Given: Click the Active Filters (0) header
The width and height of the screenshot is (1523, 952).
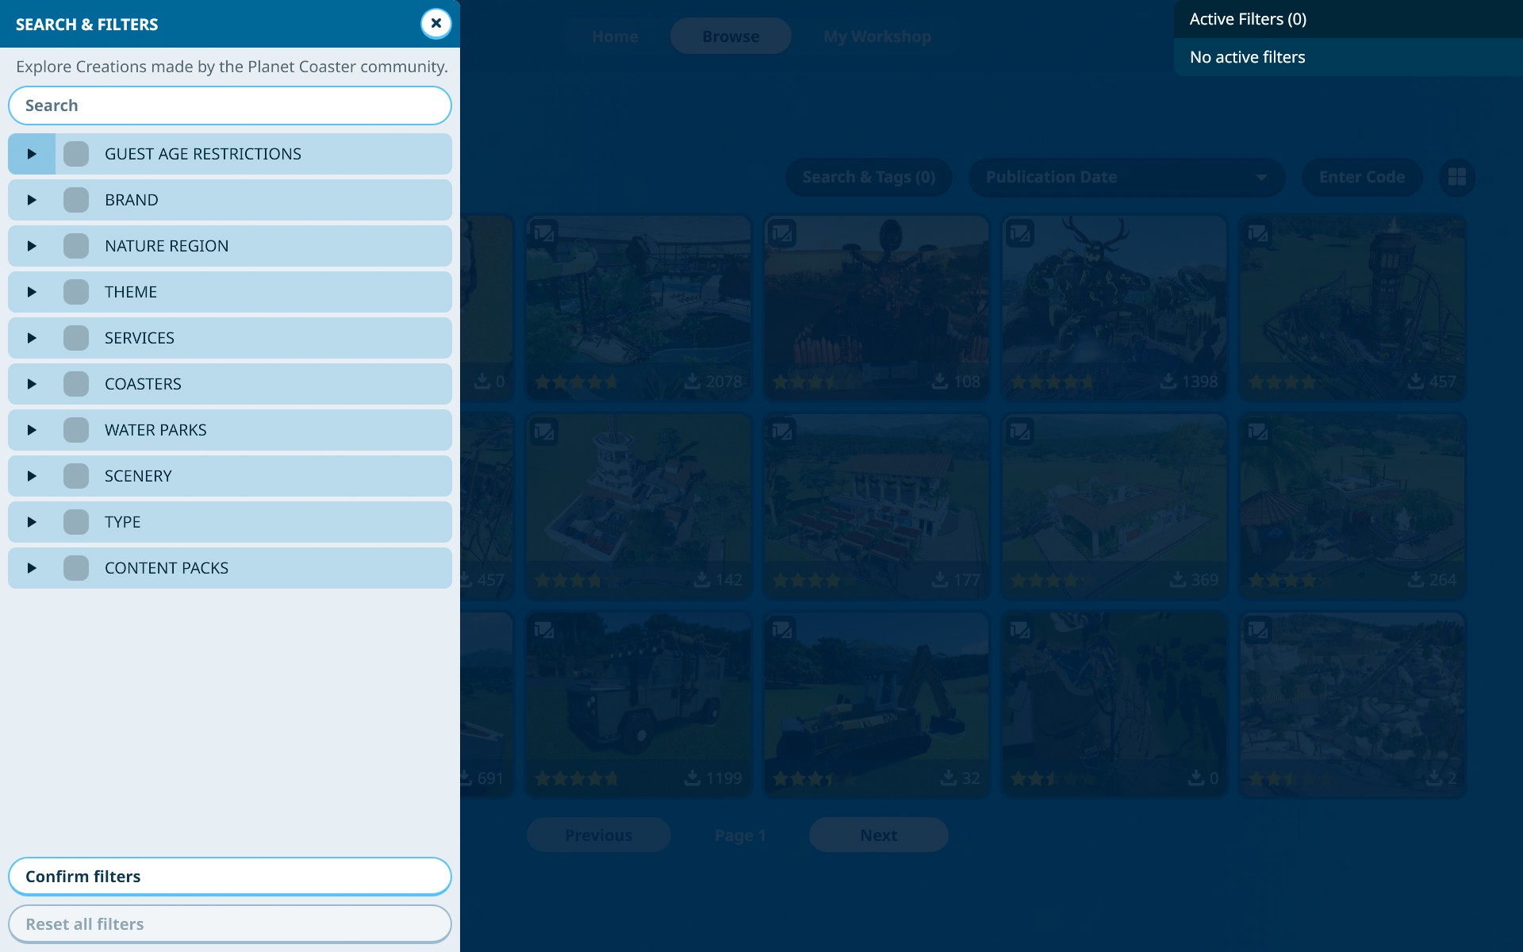Looking at the screenshot, I should [x=1348, y=19].
